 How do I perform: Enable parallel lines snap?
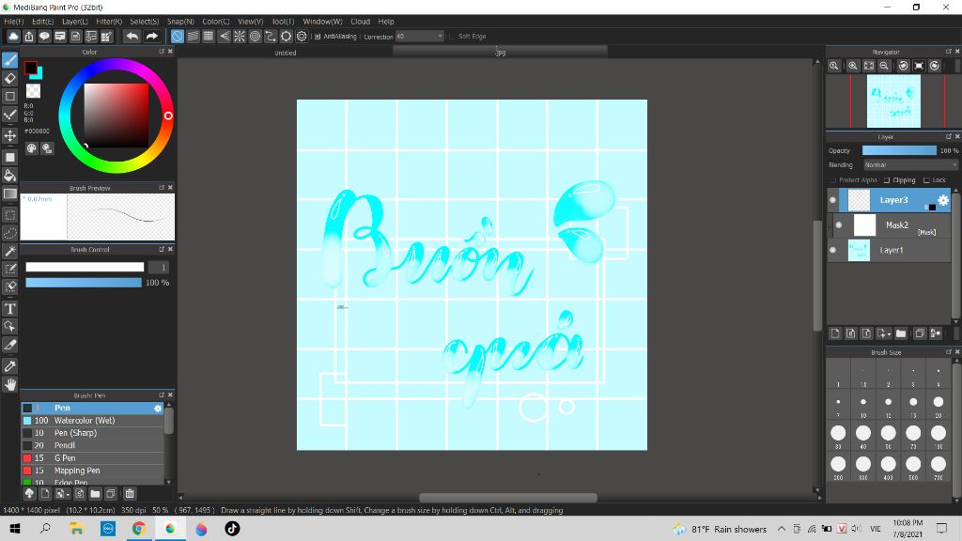tap(193, 37)
